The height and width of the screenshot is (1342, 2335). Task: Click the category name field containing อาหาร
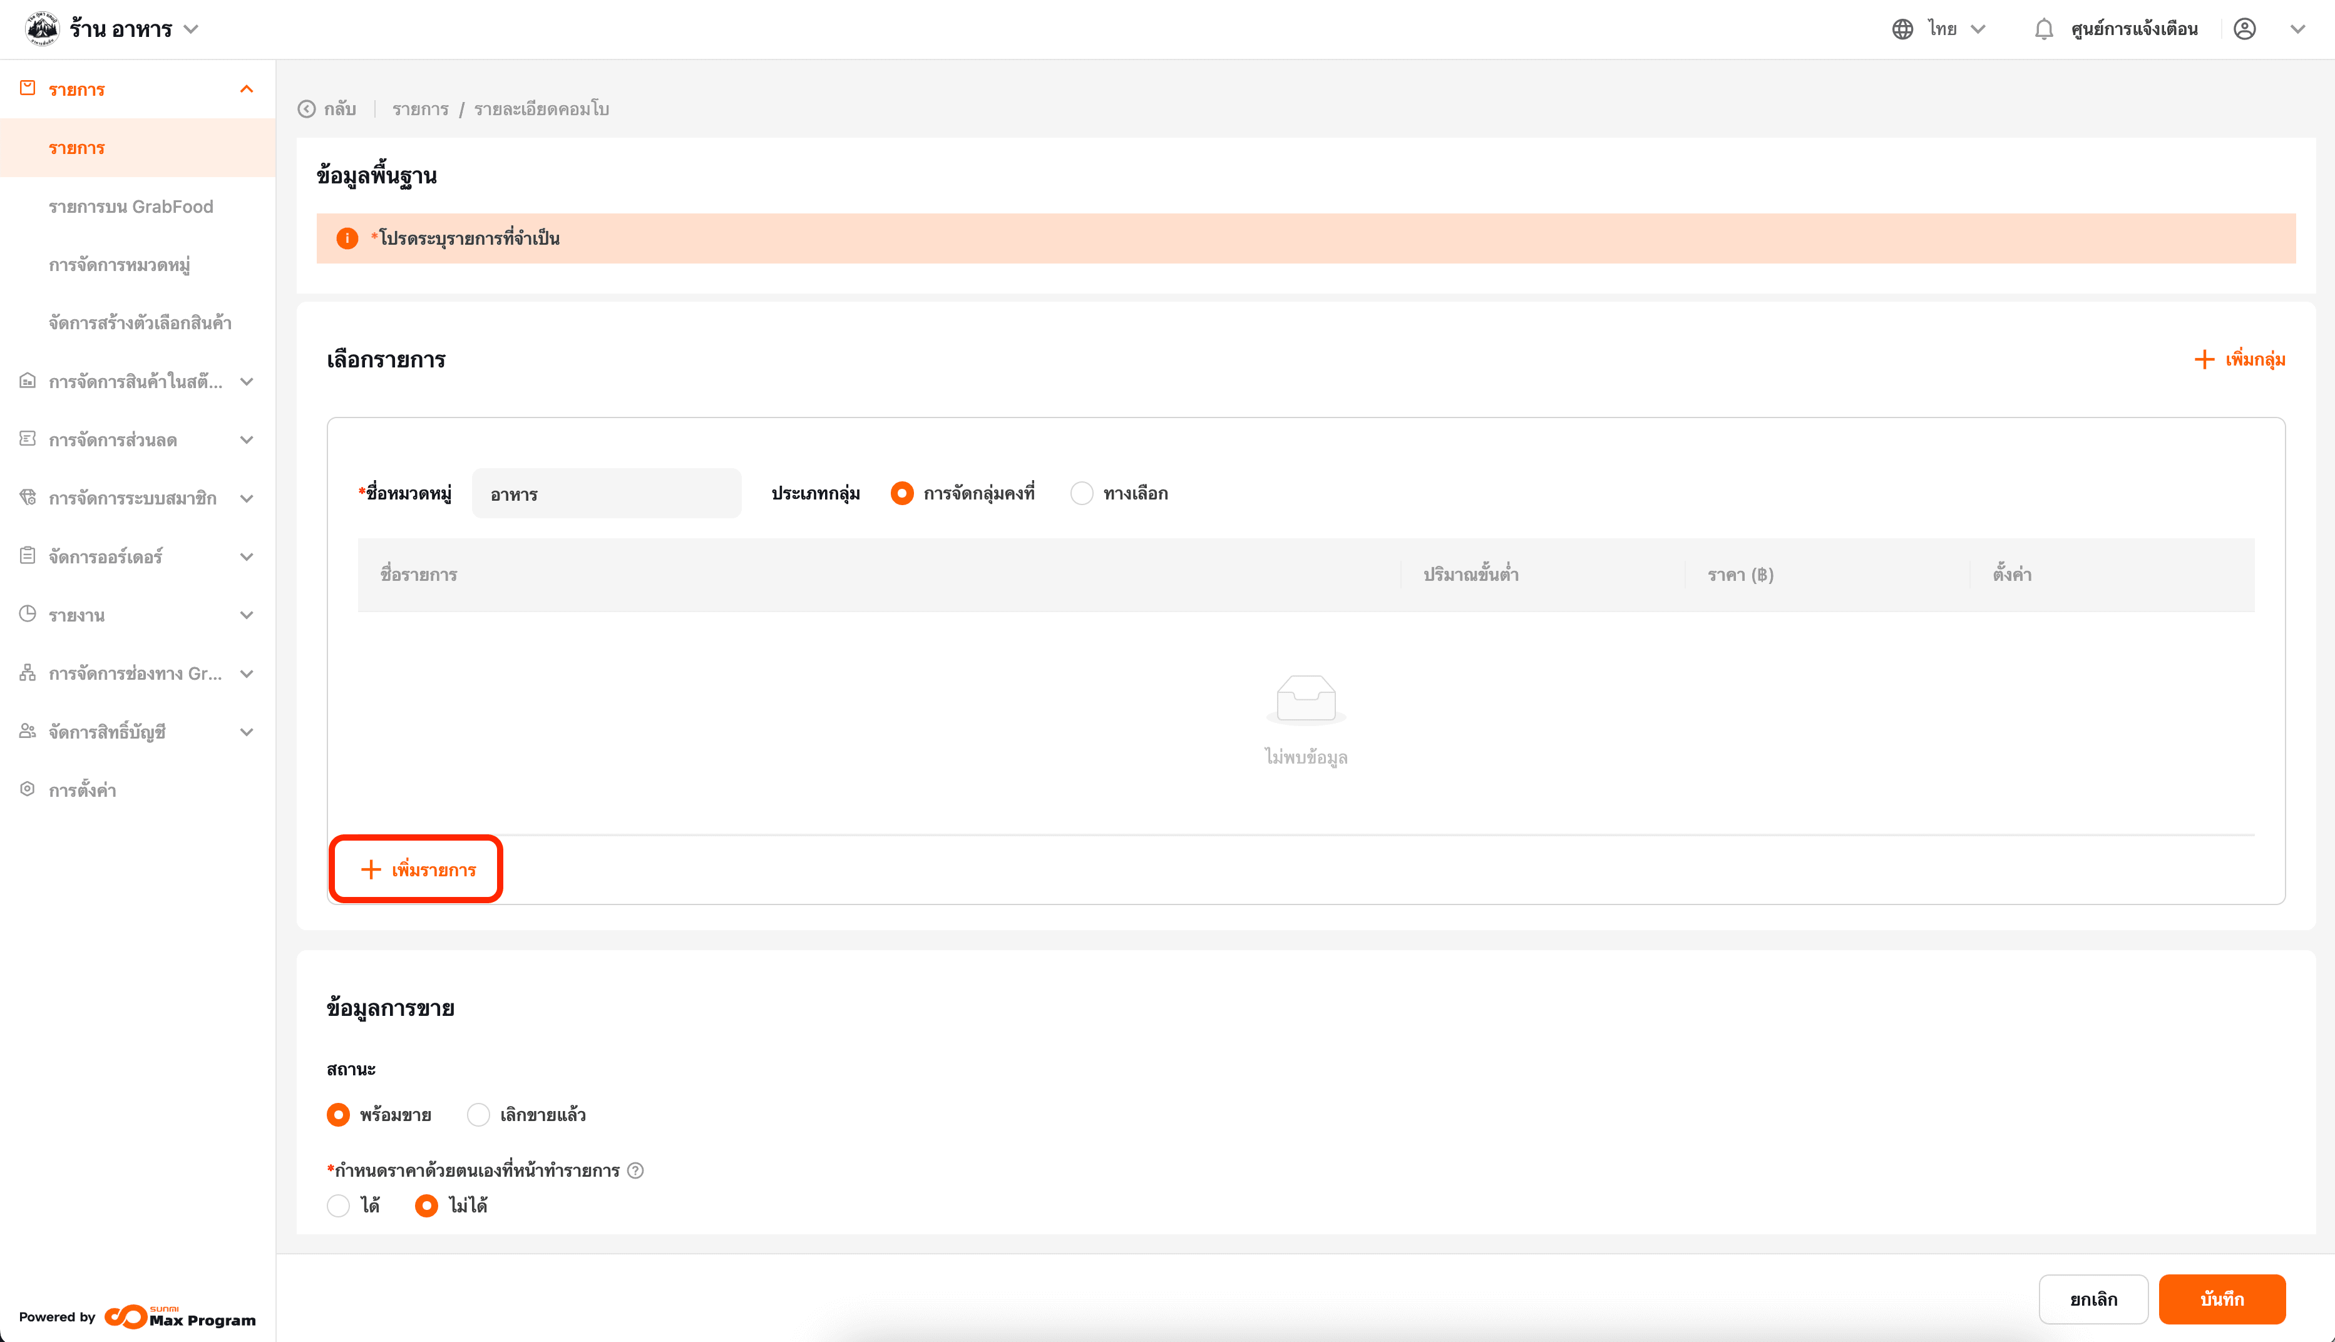(x=605, y=493)
